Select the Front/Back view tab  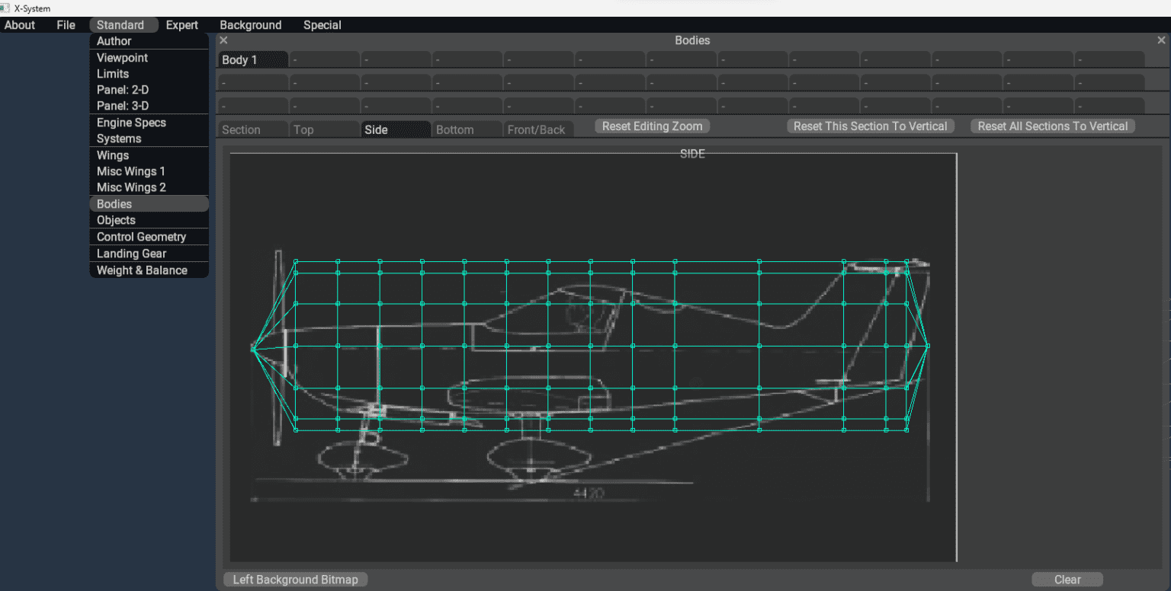pos(538,129)
